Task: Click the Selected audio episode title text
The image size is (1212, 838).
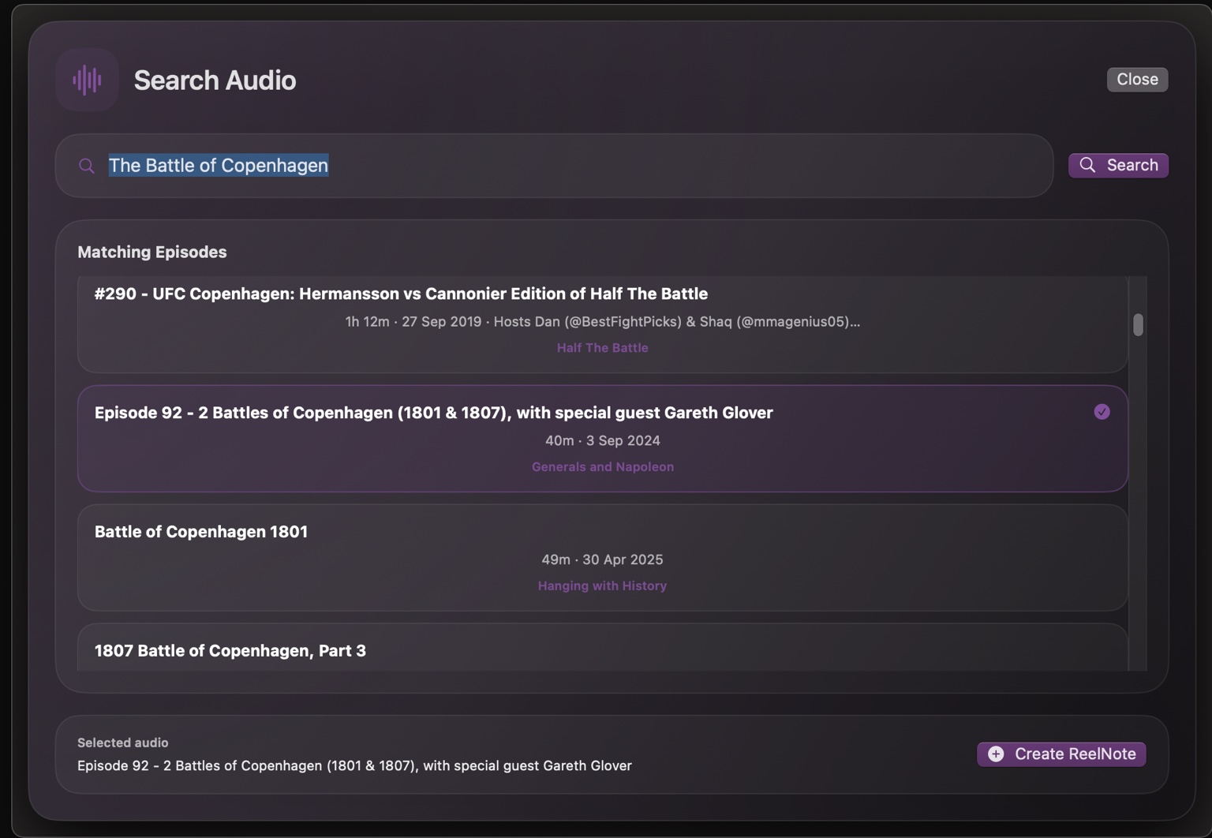Action: pos(354,765)
